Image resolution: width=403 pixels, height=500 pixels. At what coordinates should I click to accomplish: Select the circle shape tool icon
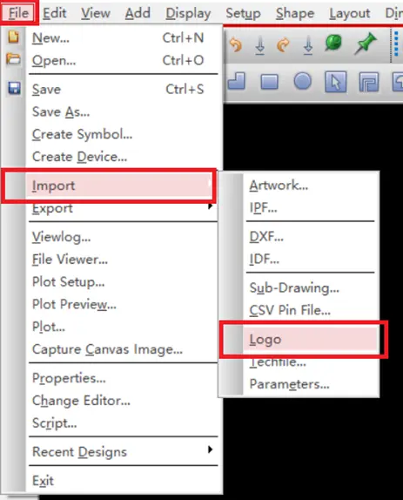coord(302,81)
